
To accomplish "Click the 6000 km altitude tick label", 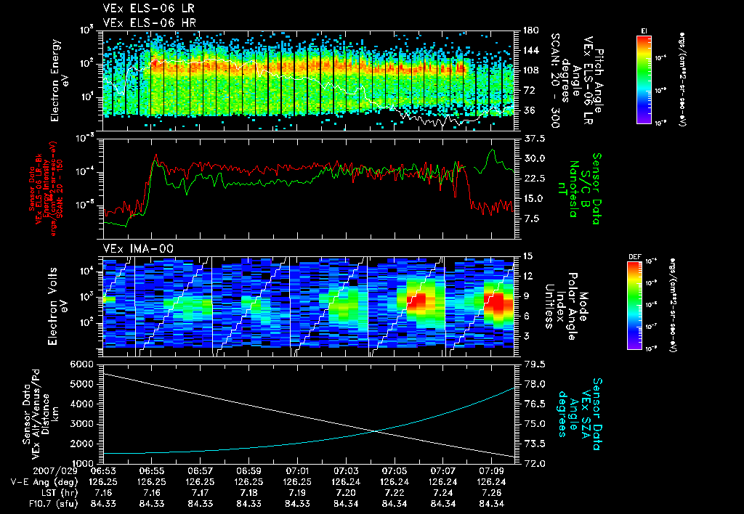I will click(x=81, y=364).
